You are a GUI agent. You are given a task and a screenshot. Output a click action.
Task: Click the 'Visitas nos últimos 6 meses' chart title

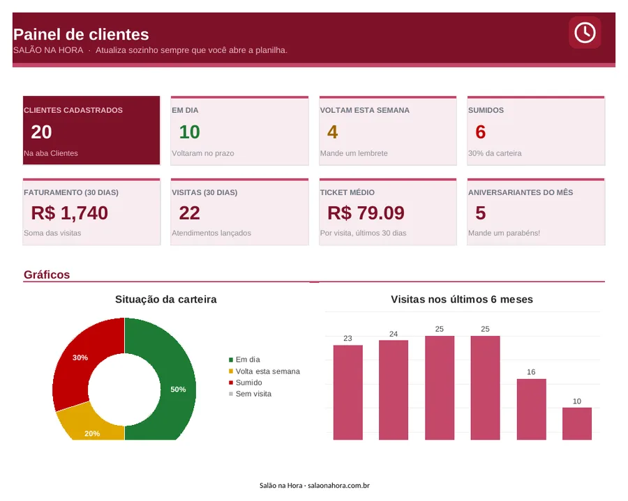[x=462, y=299]
